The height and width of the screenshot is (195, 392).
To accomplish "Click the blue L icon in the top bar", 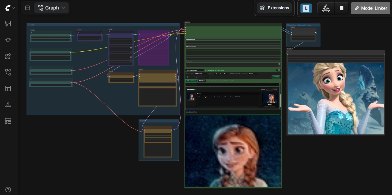I will 306,8.
